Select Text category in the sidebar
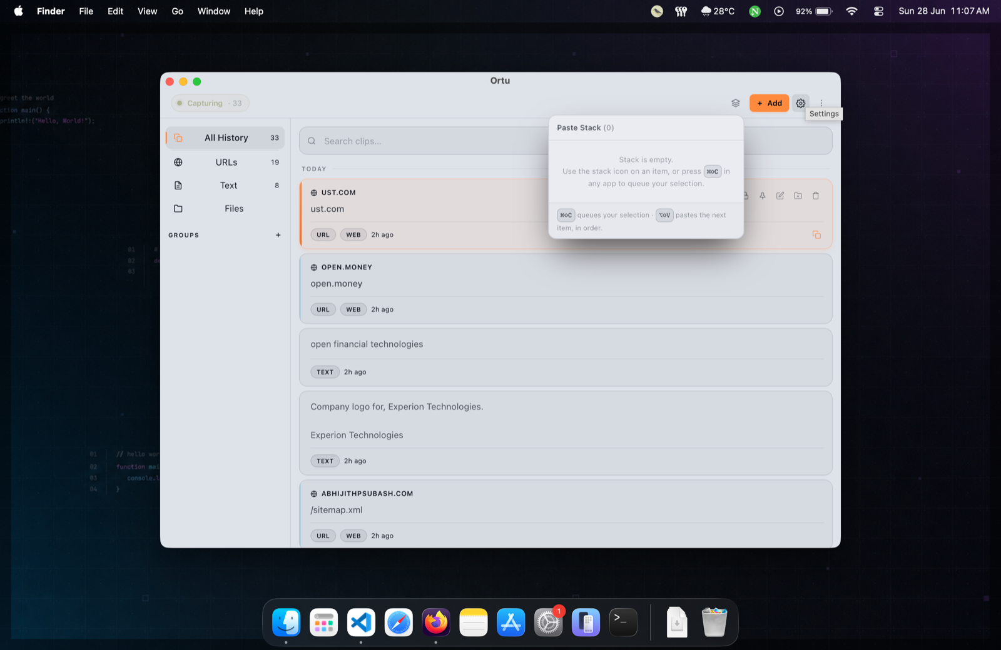The width and height of the screenshot is (1001, 650). point(225,185)
